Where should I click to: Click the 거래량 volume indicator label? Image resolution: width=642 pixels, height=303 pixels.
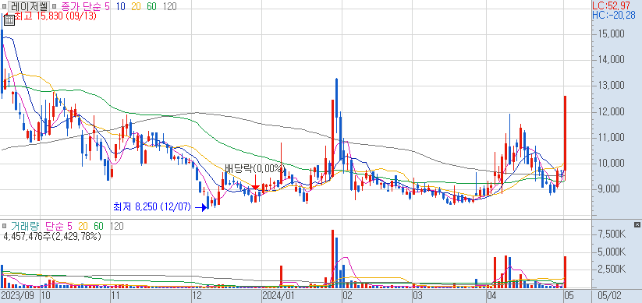pos(25,226)
